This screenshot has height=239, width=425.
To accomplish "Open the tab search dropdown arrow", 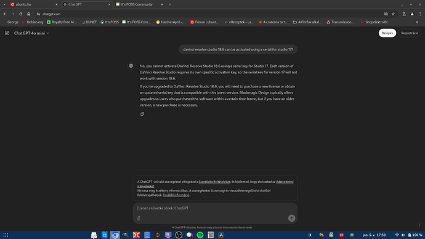I will click(x=4, y=4).
